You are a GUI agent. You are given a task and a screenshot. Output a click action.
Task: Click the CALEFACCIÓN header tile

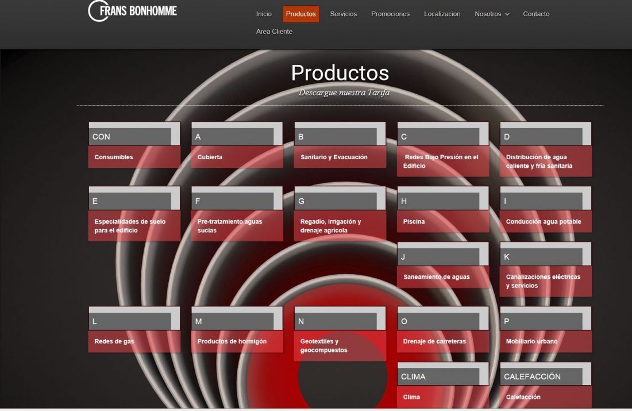tap(546, 374)
